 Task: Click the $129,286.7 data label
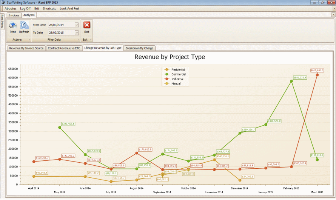(x=42, y=158)
